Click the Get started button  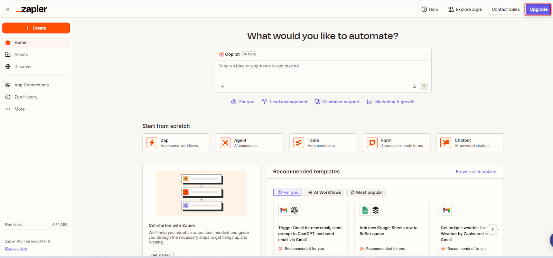click(x=161, y=255)
